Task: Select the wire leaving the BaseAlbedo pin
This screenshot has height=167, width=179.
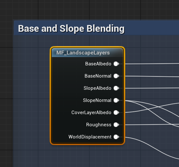Action: click(152, 64)
